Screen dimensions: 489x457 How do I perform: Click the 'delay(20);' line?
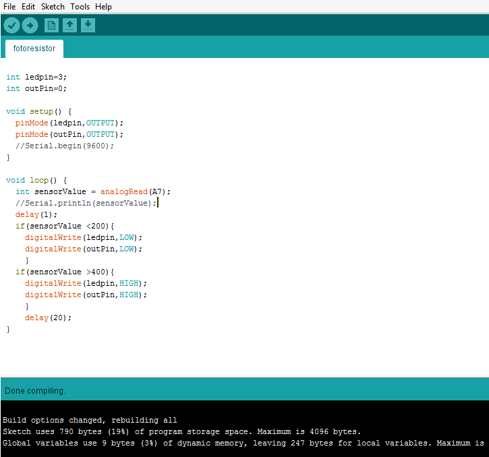pyautogui.click(x=48, y=317)
